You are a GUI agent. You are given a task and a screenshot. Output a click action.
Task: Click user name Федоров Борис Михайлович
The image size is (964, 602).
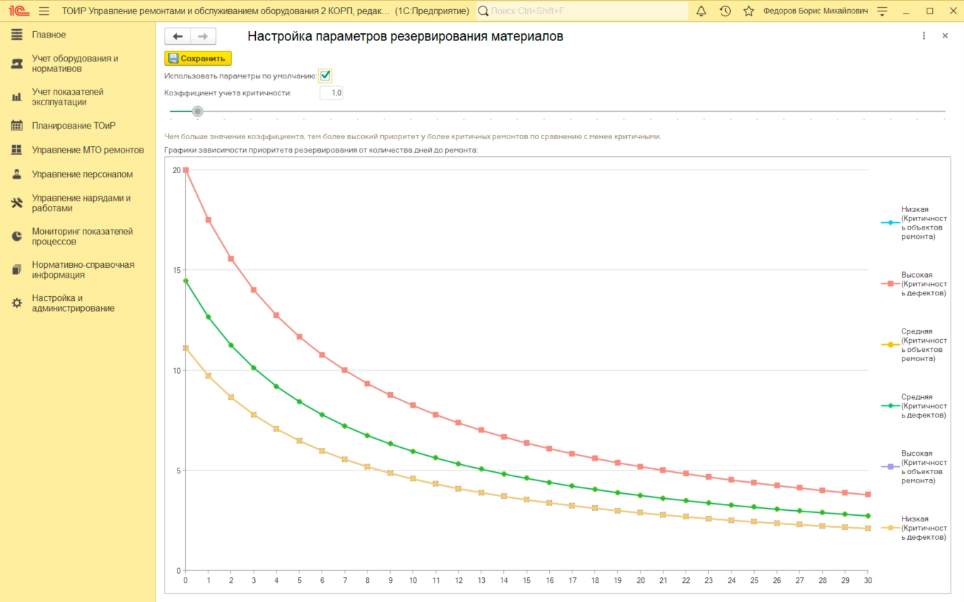[816, 11]
